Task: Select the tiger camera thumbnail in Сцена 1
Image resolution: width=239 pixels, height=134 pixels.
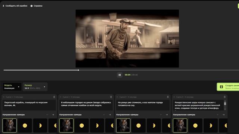Action: click(x=9, y=125)
